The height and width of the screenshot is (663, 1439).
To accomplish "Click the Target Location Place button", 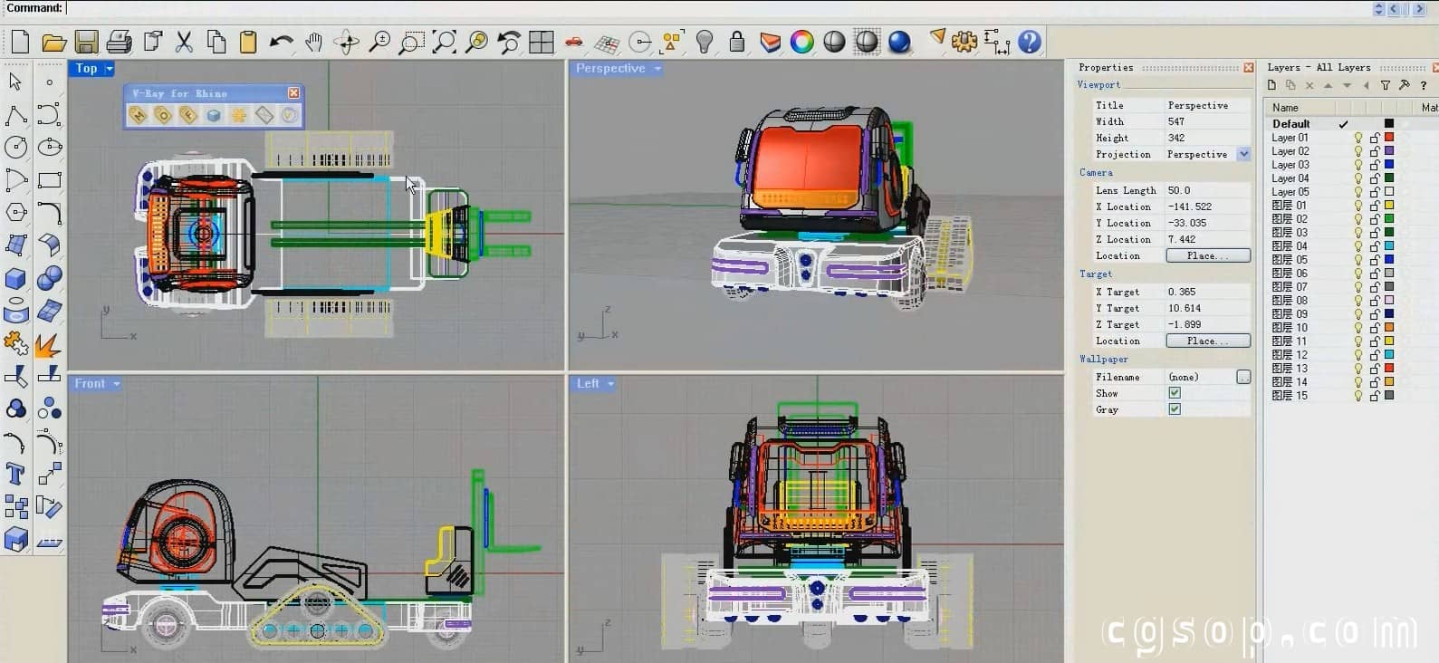I will click(1207, 341).
